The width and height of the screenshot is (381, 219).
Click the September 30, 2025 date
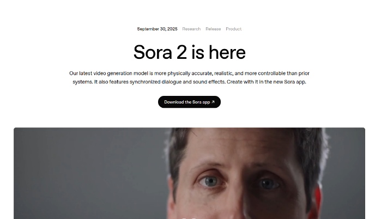157,29
